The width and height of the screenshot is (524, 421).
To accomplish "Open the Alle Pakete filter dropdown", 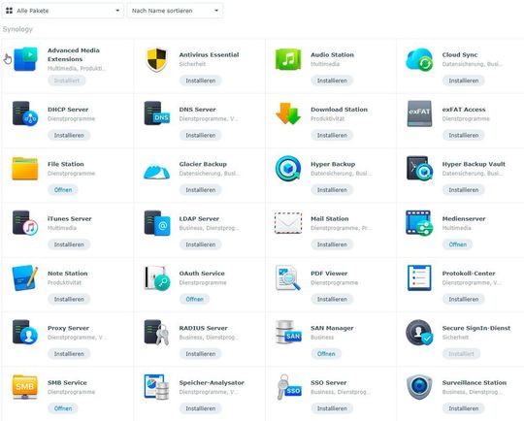I will pyautogui.click(x=62, y=11).
